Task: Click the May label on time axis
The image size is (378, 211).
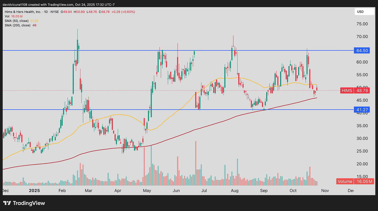Action: tap(147, 191)
